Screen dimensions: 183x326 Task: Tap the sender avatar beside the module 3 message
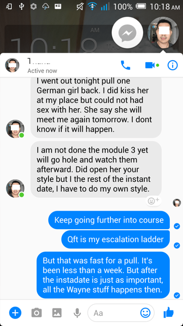pyautogui.click(x=15, y=188)
